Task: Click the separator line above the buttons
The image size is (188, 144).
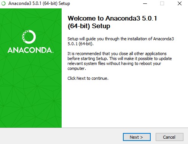Action: 94,128
